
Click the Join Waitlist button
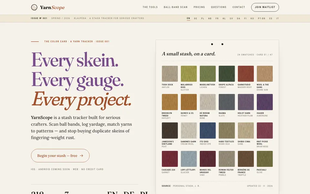click(x=265, y=7)
